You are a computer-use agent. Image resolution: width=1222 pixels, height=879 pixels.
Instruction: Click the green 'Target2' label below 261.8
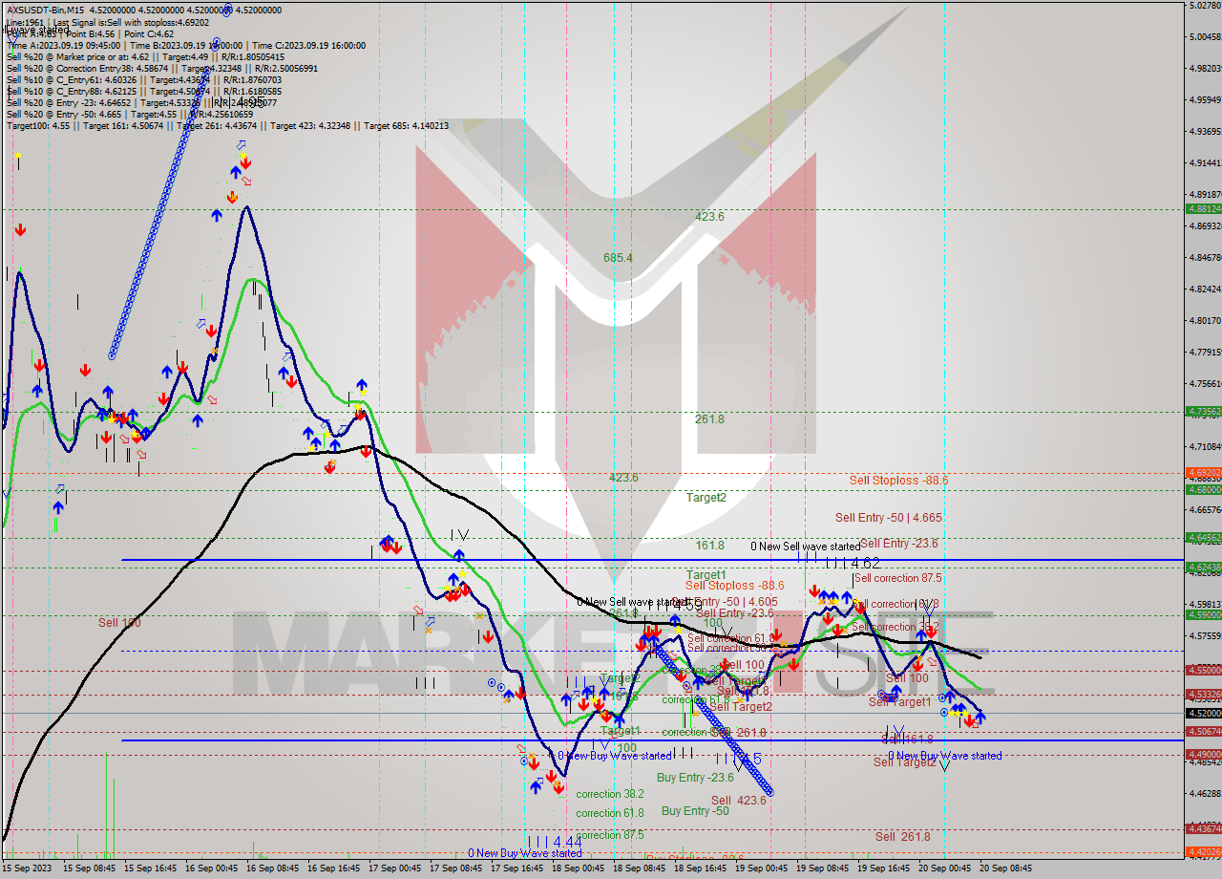point(706,498)
